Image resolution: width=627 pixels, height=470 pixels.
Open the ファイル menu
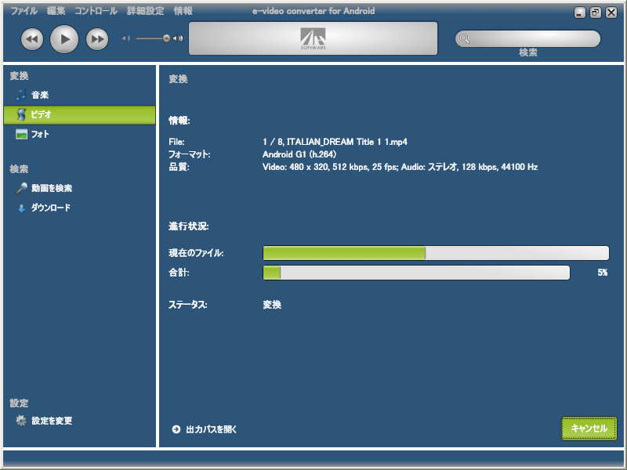[x=24, y=11]
